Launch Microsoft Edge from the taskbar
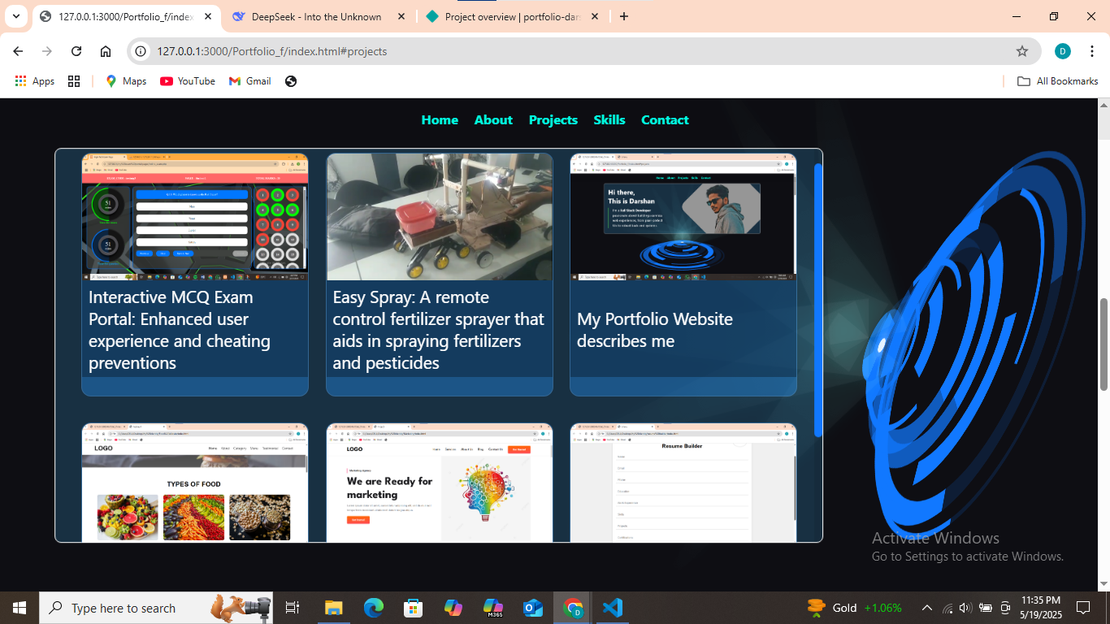Screen dimensions: 1110x624 point(373,608)
